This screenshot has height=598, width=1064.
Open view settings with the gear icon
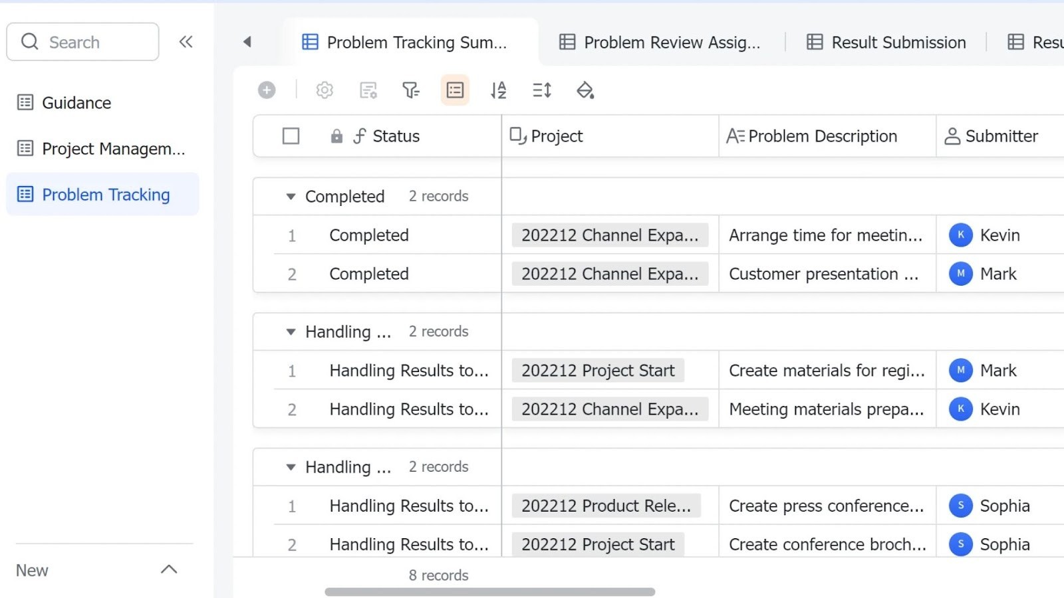[325, 90]
